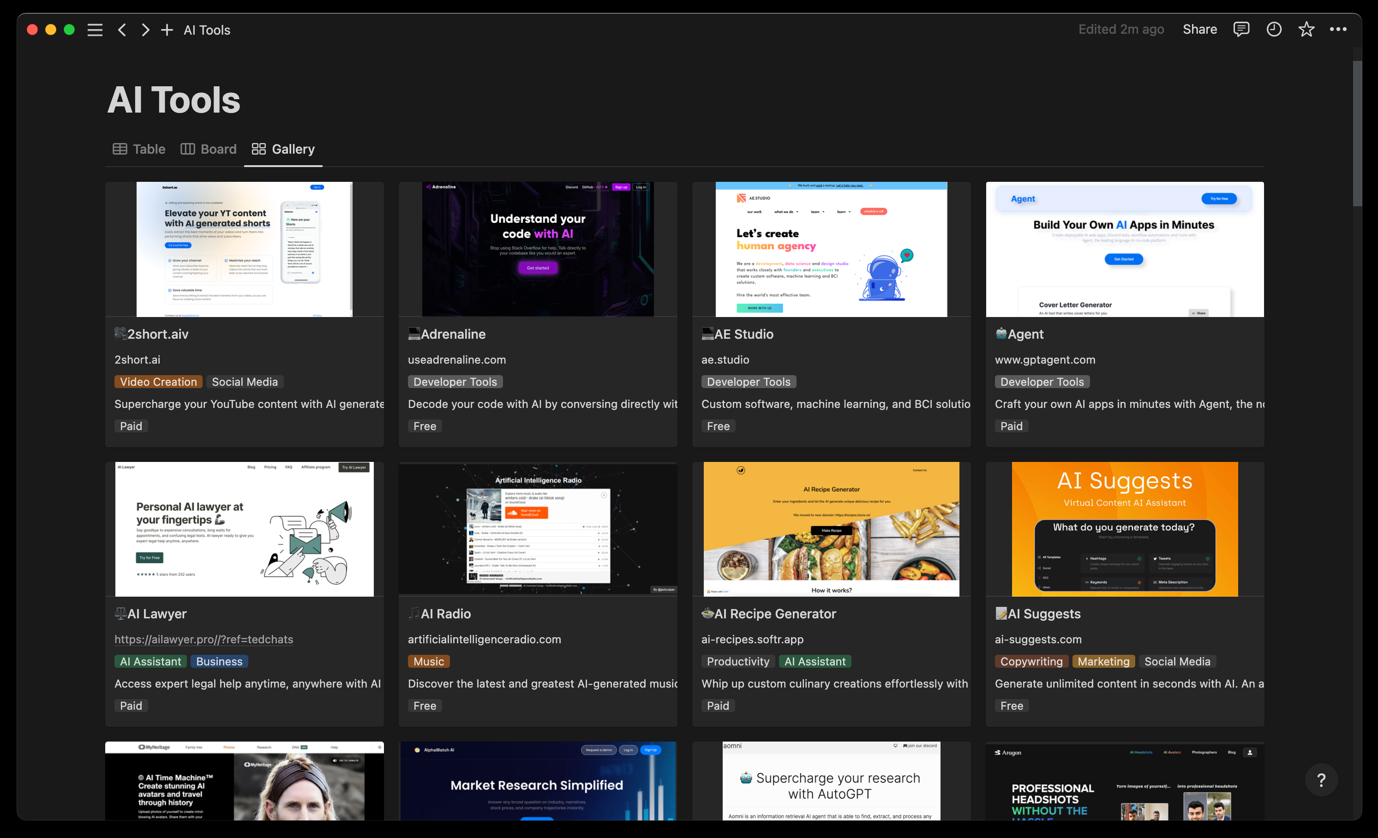Click AI Assistant tag on AI Lawyer card

tap(150, 661)
